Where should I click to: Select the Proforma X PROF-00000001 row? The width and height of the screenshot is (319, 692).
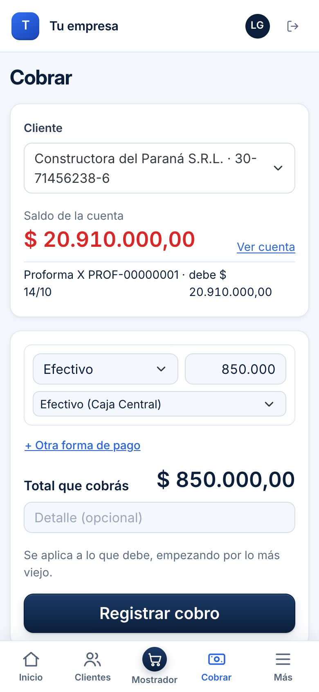[x=159, y=283]
